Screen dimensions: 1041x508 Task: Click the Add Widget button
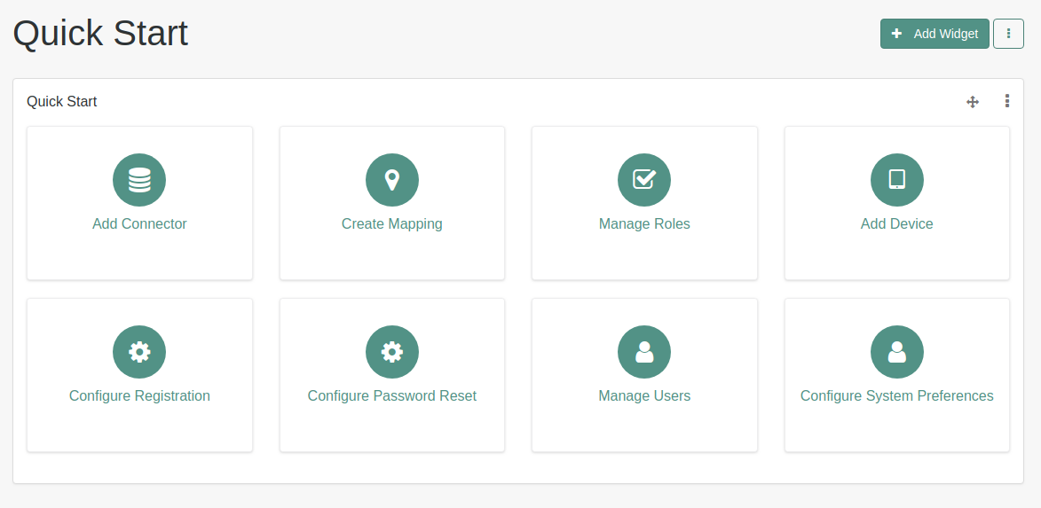click(x=935, y=34)
